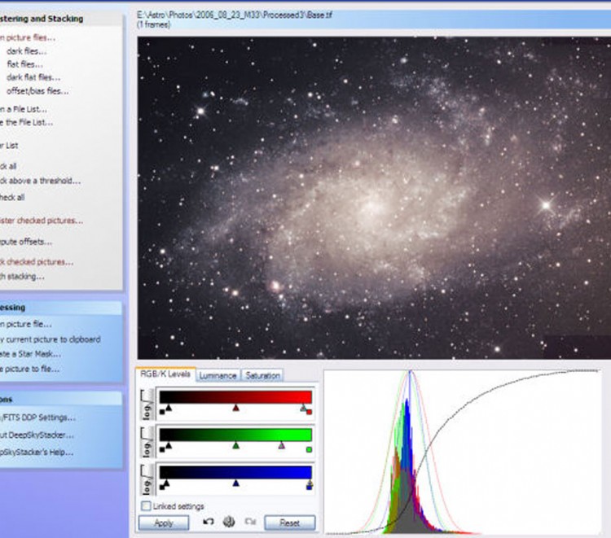Open picture files link in stacking panel

[27, 37]
